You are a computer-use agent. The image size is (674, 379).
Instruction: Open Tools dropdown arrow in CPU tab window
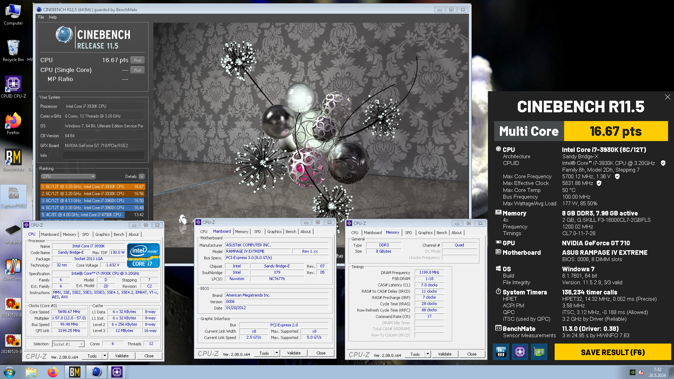[105, 356]
